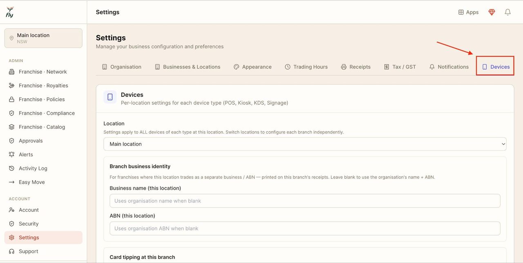523x263 pixels.
Task: Click the Card tipping at this branch heading
Action: (x=142, y=257)
